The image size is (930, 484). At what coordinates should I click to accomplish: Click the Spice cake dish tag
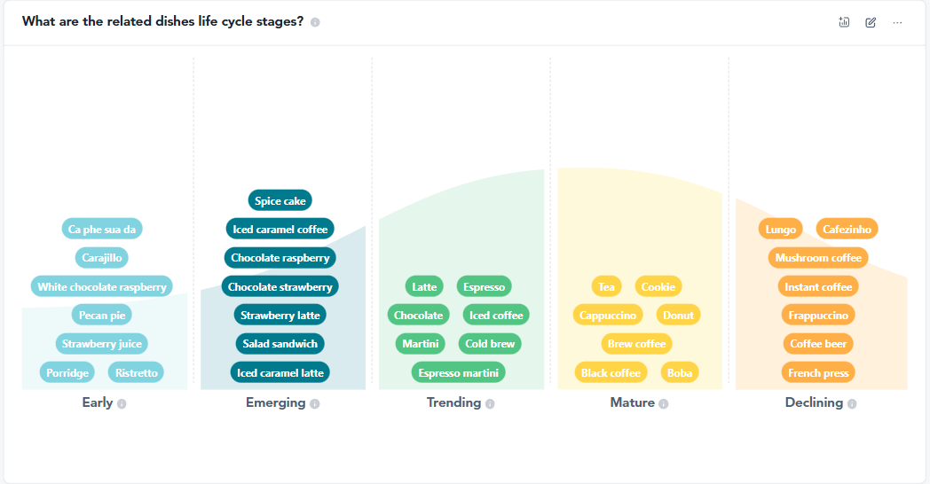(x=280, y=201)
